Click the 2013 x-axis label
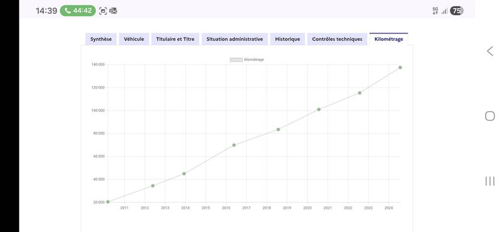 point(165,208)
